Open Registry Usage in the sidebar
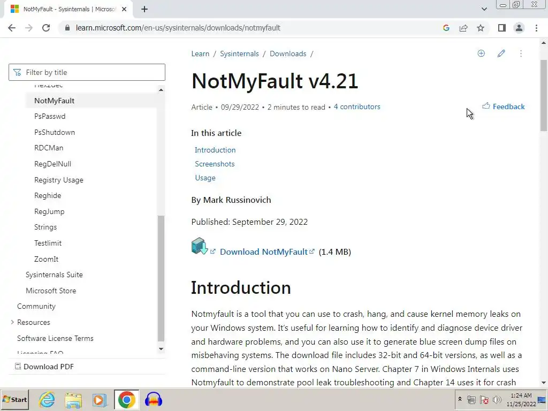 click(59, 180)
